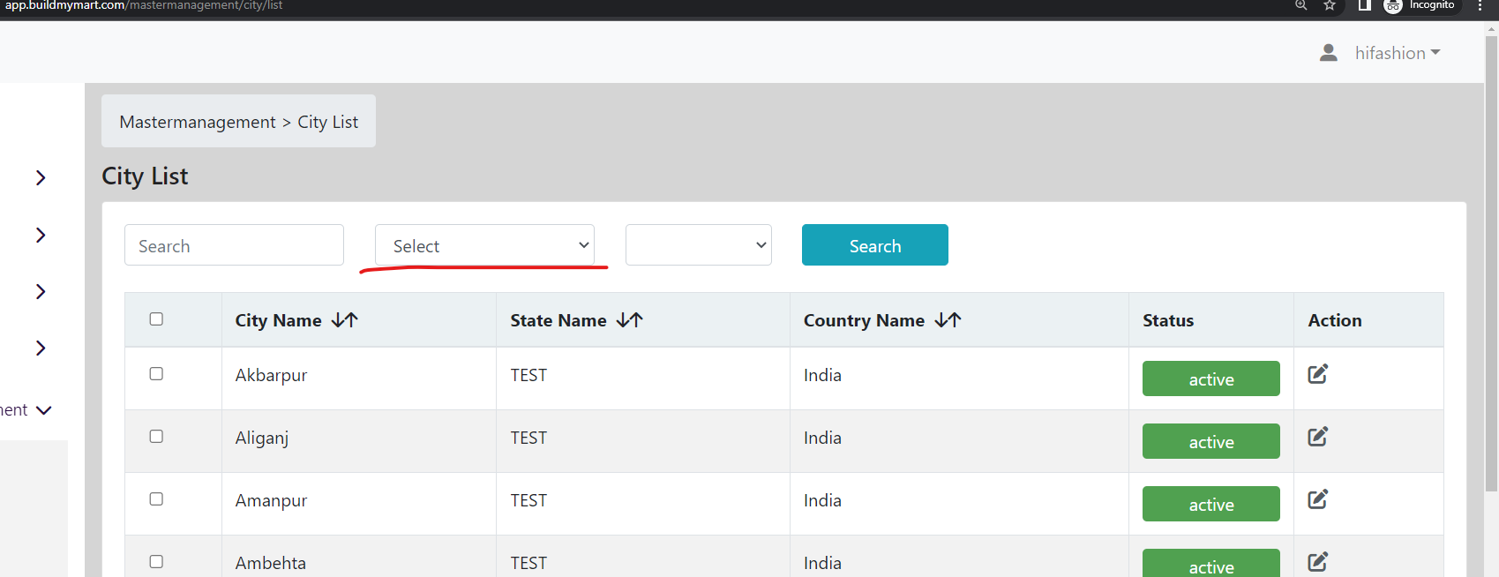Viewport: 1499px width, 577px height.
Task: Sort table by City Name
Action: (344, 320)
